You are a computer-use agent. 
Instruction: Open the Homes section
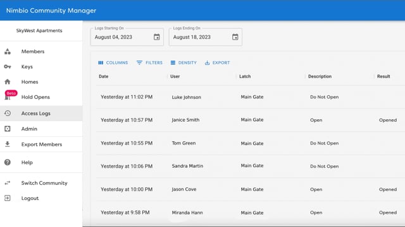[41, 82]
